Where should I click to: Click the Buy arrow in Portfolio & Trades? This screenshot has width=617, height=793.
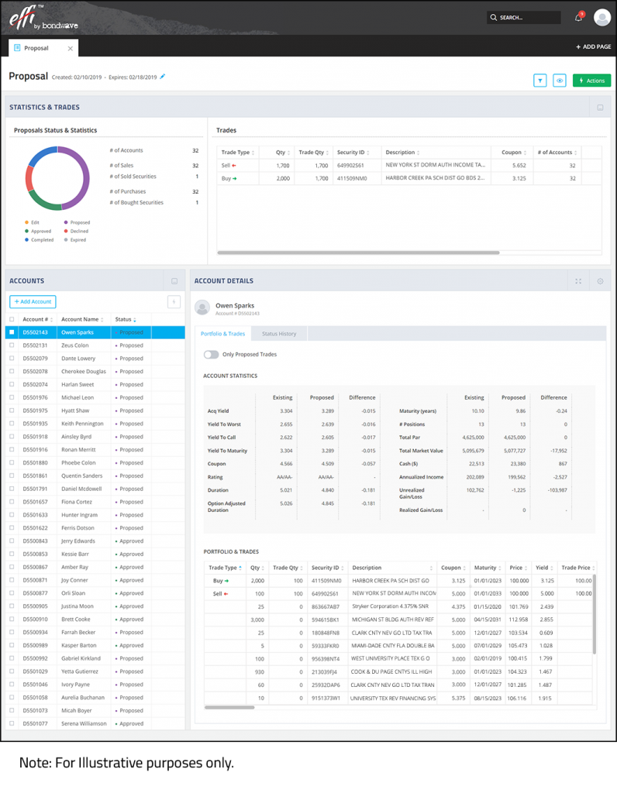[226, 581]
